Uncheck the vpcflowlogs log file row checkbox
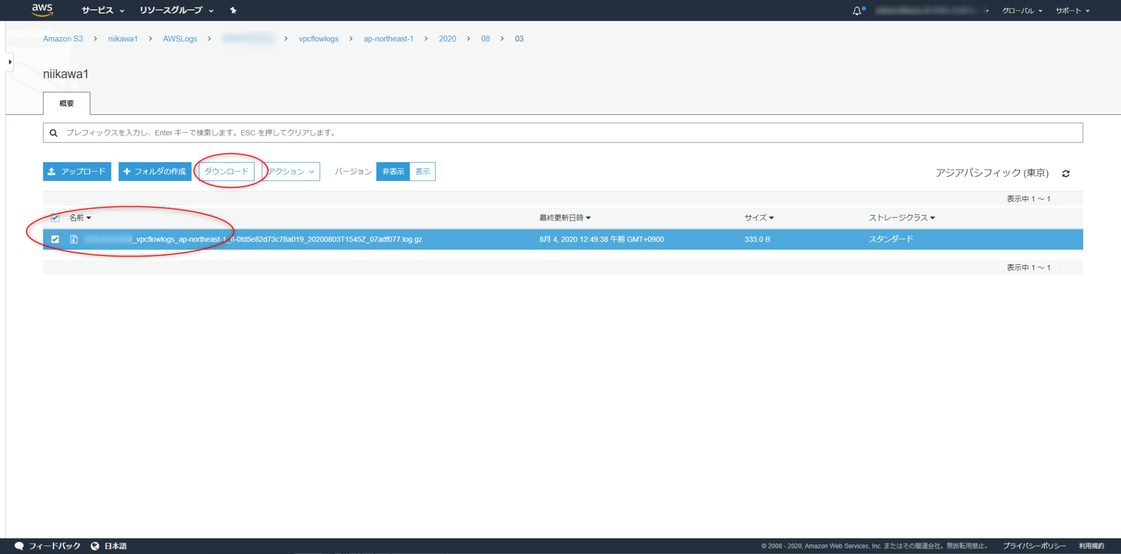1121x554 pixels. pyautogui.click(x=55, y=239)
